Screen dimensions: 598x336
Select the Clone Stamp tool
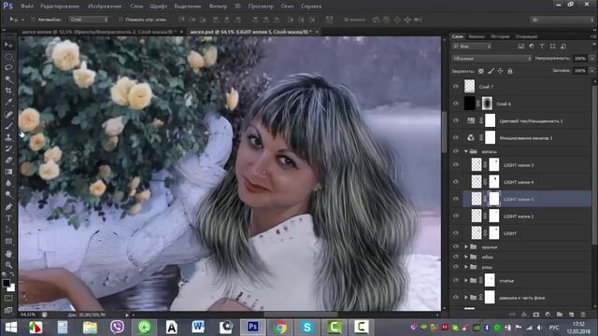(8, 137)
